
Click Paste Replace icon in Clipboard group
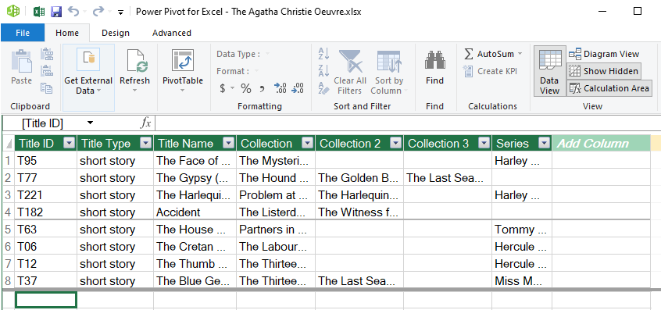coord(47,71)
